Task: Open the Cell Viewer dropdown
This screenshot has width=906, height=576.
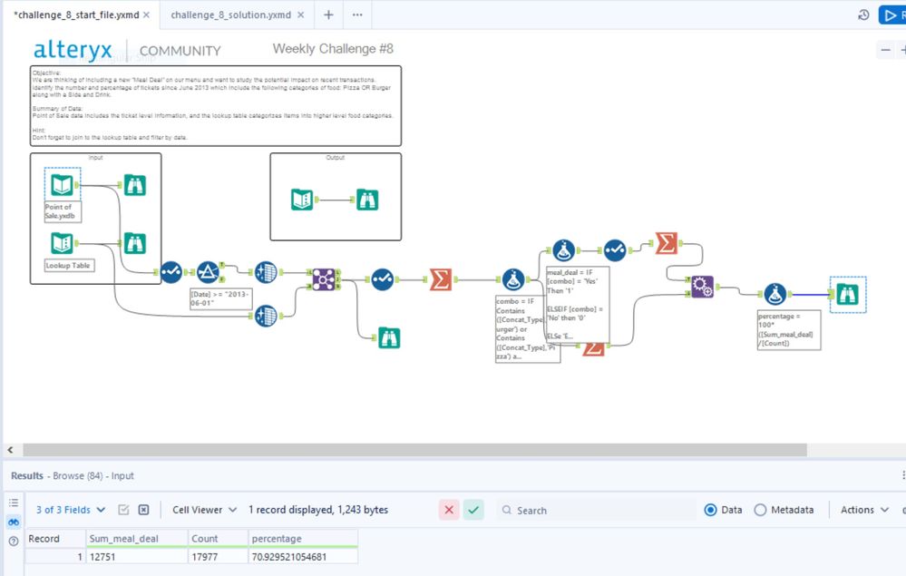Action: 205,510
